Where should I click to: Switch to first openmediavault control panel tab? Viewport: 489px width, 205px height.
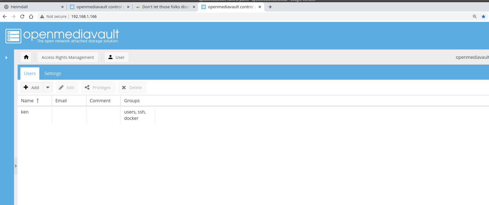pos(99,7)
